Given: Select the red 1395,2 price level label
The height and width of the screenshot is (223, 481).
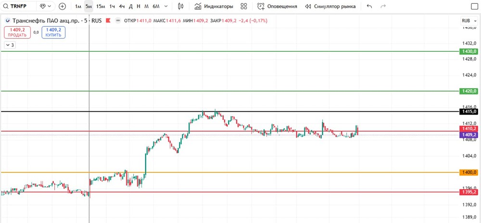Looking at the screenshot, I should (x=468, y=192).
